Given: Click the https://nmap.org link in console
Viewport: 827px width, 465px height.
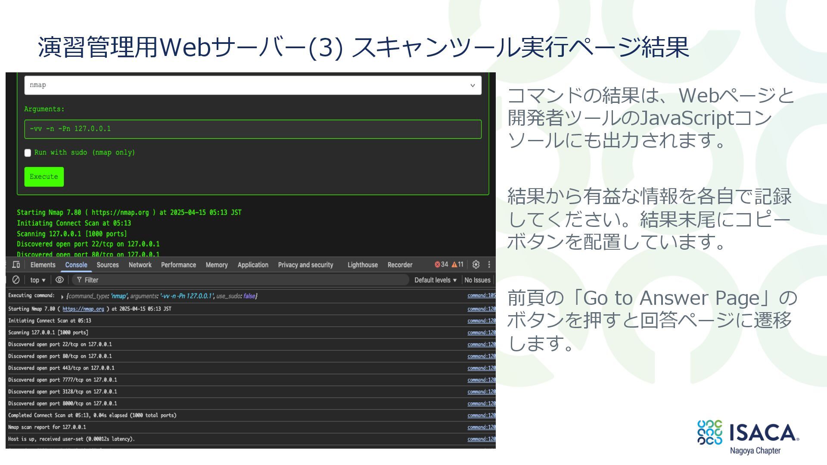Looking at the screenshot, I should 83,309.
